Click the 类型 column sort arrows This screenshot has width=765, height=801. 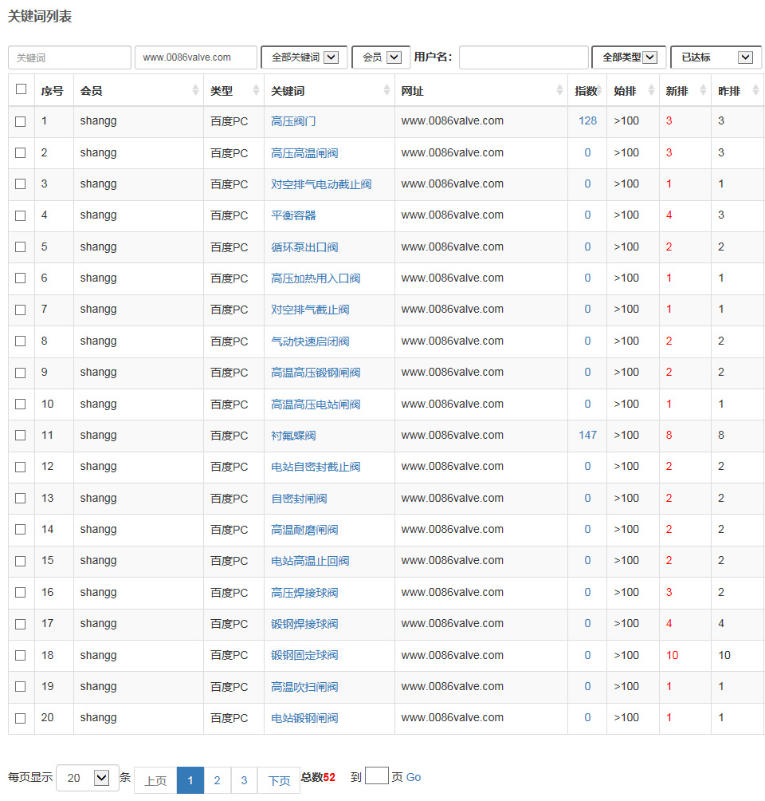(256, 91)
